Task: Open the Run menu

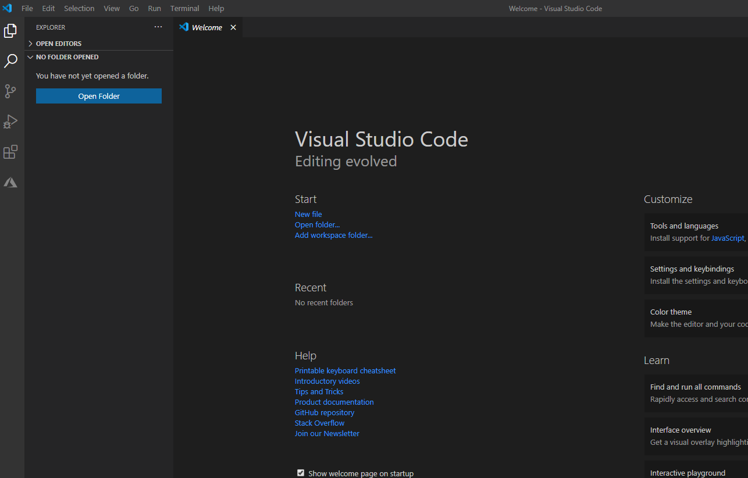Action: point(154,8)
